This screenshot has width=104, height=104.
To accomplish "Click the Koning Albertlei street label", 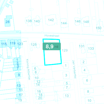I will (x=28, y=69).
